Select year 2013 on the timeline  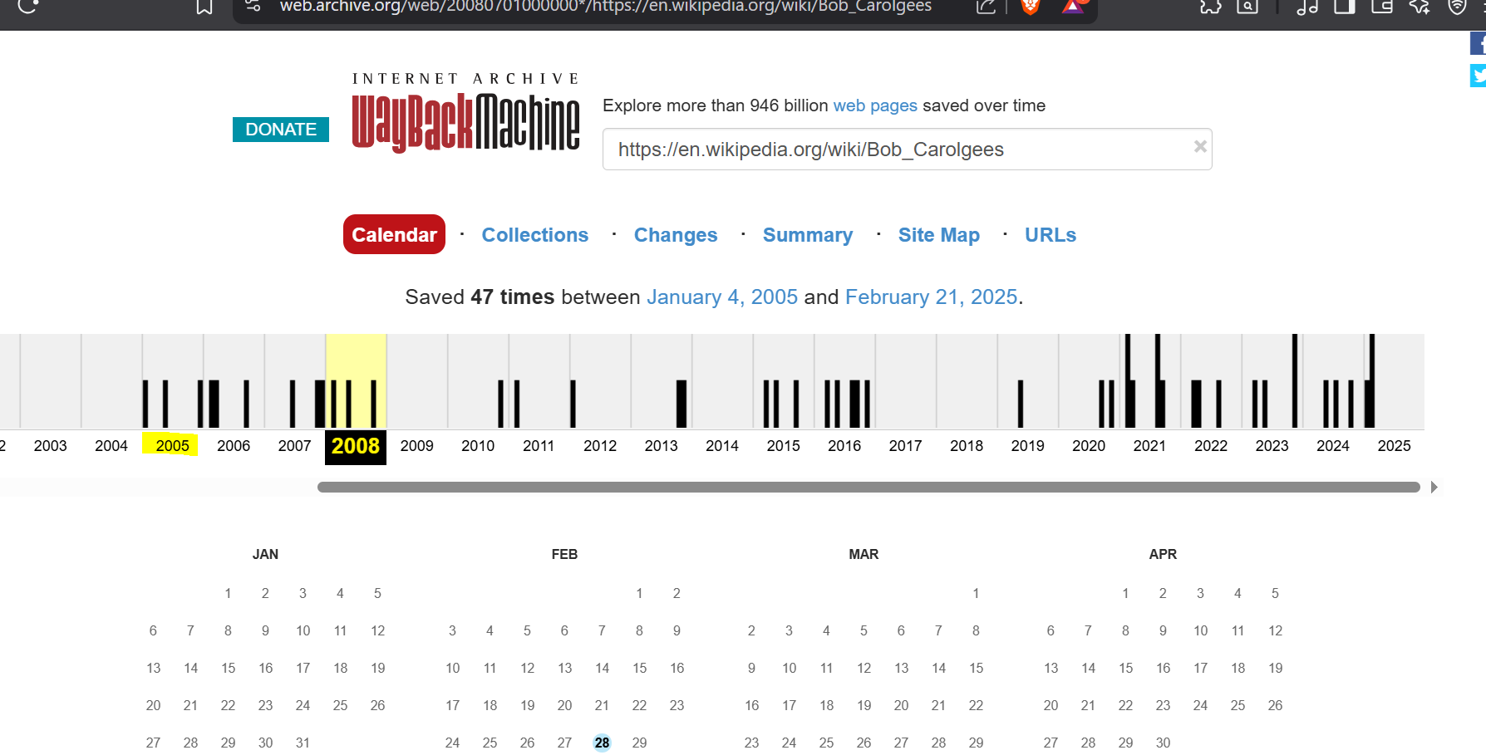coord(661,446)
